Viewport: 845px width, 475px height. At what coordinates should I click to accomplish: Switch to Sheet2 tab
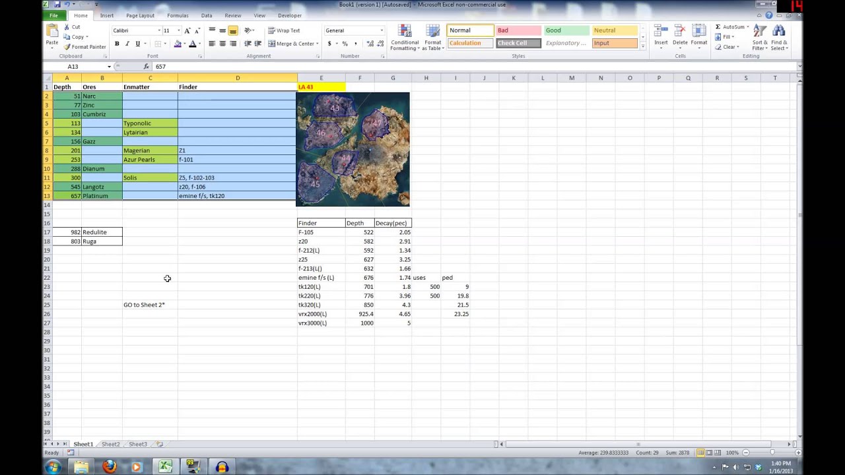pos(110,444)
